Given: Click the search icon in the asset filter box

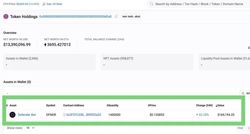Looking at the screenshot, I should 243,93.
